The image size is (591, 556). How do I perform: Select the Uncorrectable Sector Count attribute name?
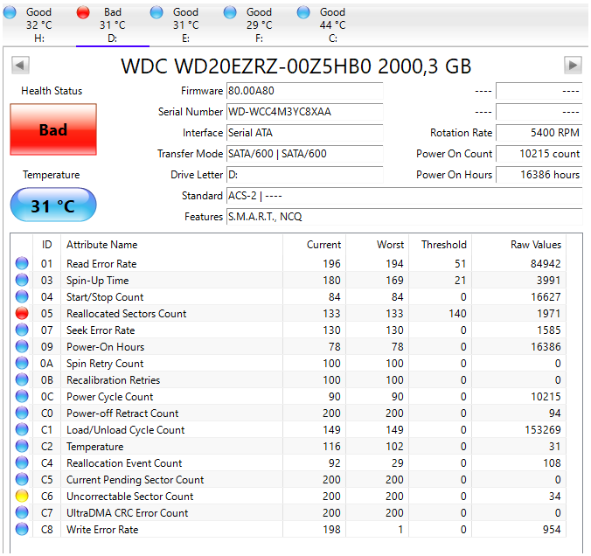point(129,497)
